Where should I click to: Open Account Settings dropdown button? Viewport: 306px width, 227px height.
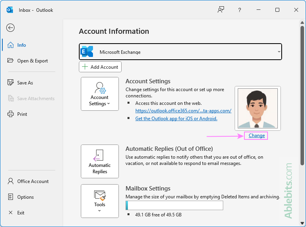tap(100, 94)
